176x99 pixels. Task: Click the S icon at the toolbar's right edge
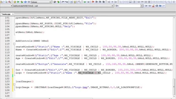[x=174, y=2]
